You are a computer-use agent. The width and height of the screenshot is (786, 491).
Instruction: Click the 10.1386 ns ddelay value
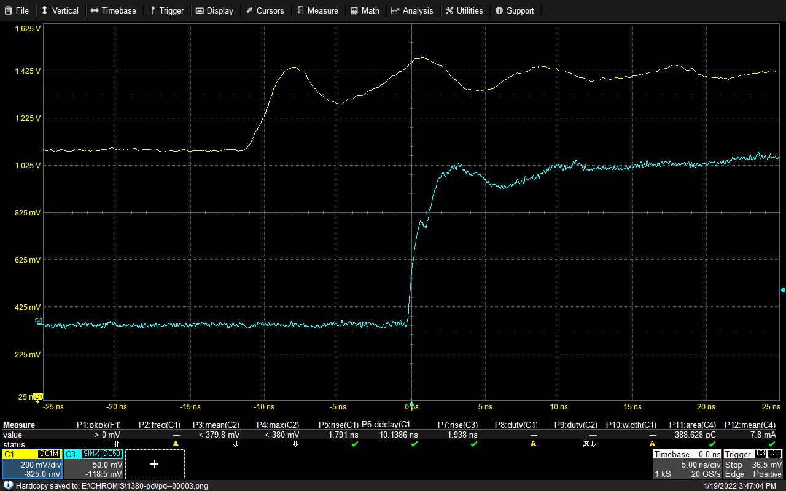(398, 435)
